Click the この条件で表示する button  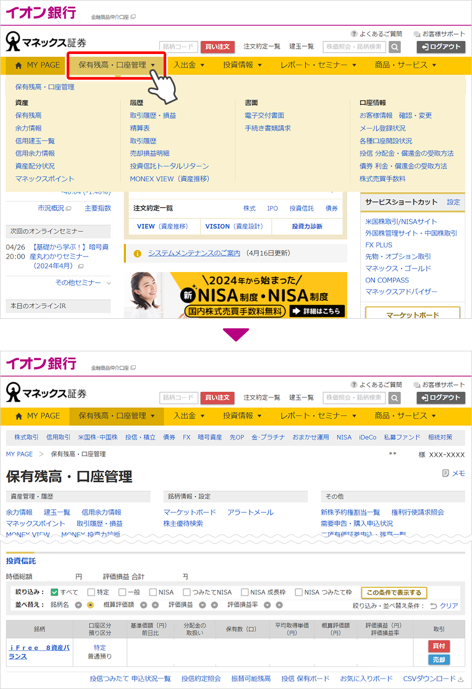tap(394, 593)
